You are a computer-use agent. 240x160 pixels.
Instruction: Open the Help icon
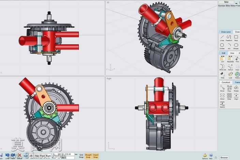coord(211,156)
